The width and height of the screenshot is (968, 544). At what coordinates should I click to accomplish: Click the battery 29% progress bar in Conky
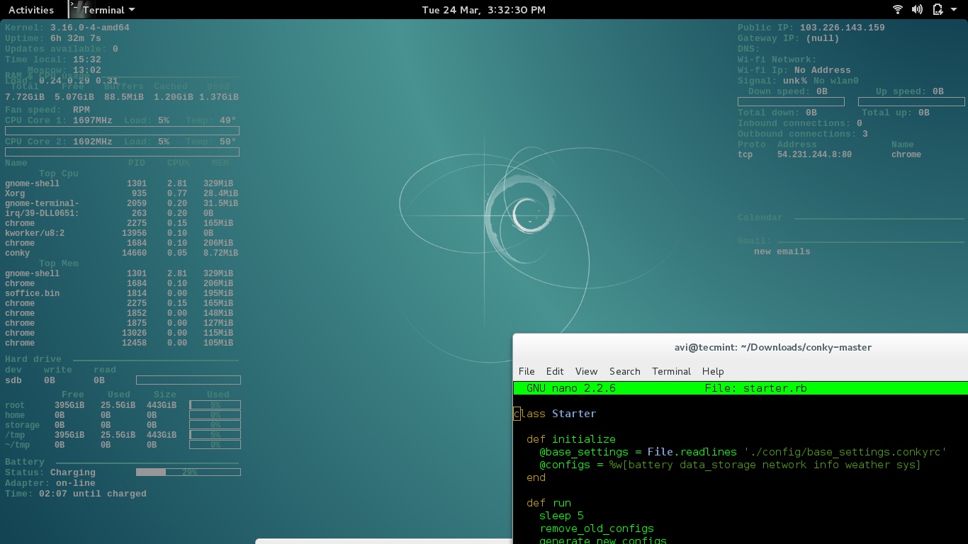pos(188,472)
